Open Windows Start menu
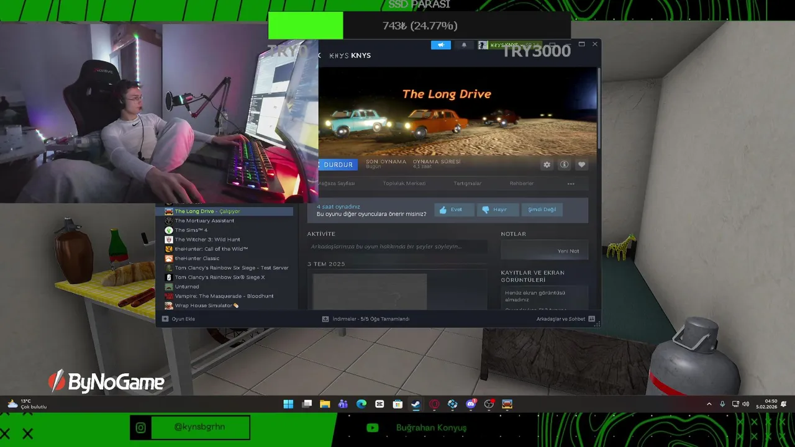Screen dimensions: 795x447 [288, 404]
